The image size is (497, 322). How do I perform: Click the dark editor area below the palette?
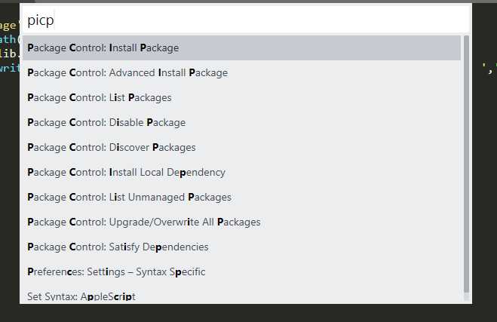(249, 313)
